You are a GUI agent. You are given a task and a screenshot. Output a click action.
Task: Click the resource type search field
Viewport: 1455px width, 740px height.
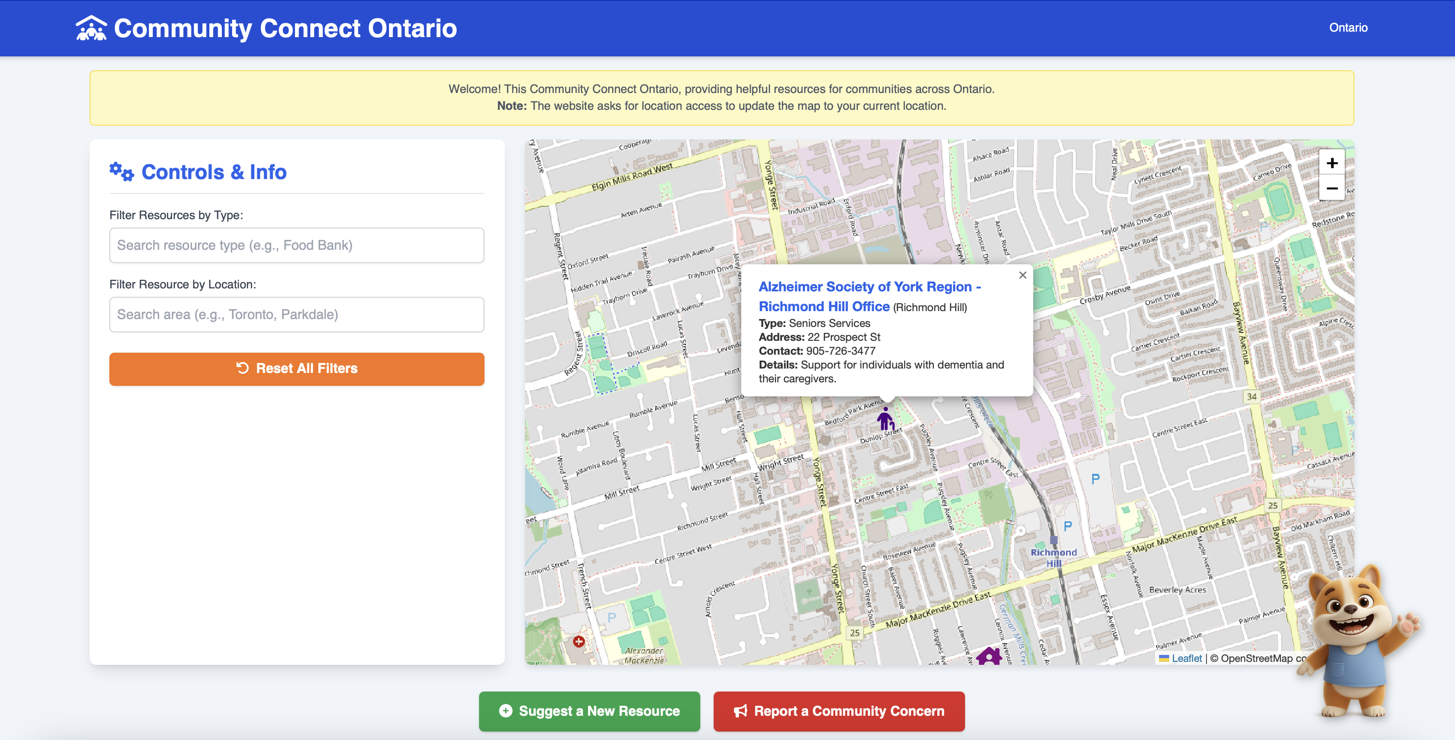tap(296, 245)
